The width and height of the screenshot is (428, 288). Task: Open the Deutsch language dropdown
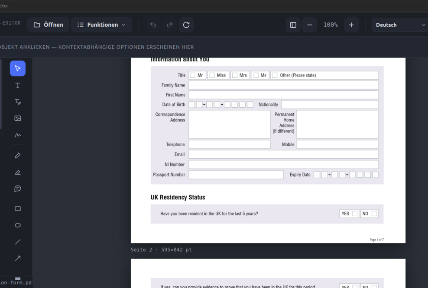(400, 25)
